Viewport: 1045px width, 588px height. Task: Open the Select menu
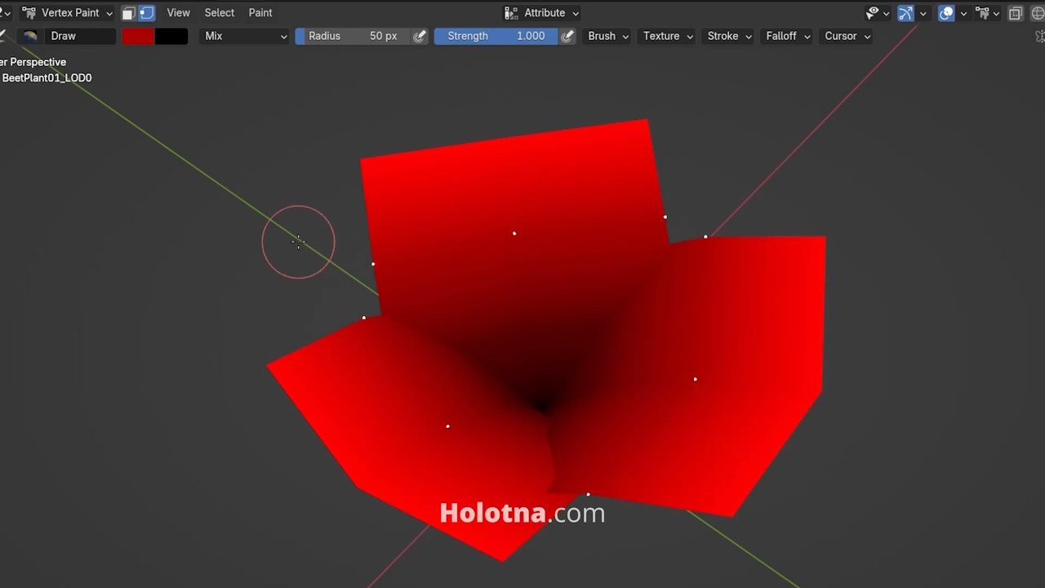219,13
